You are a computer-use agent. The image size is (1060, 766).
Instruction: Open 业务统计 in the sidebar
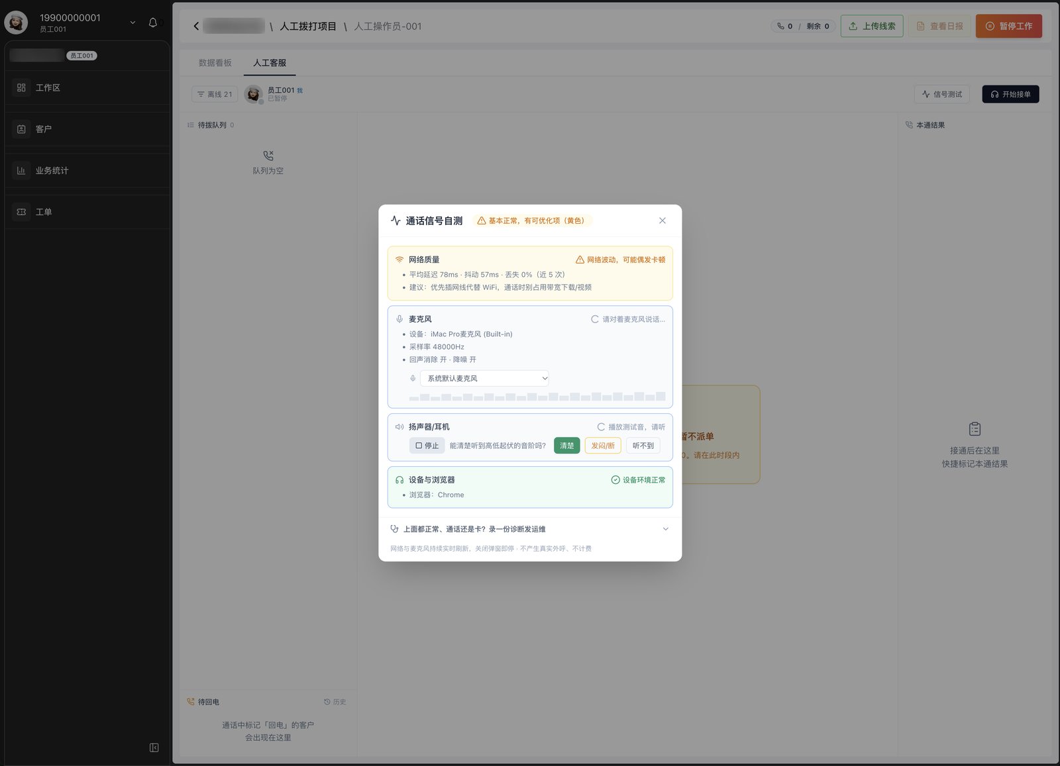87,170
